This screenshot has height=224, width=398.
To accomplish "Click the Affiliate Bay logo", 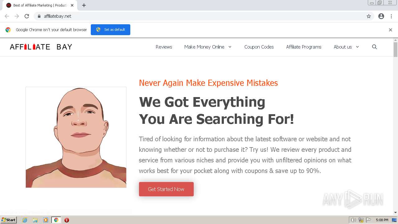I will pos(41,47).
